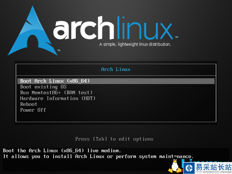
Task: Click the Press [Tab] to edit options hint
Action: coord(114,139)
